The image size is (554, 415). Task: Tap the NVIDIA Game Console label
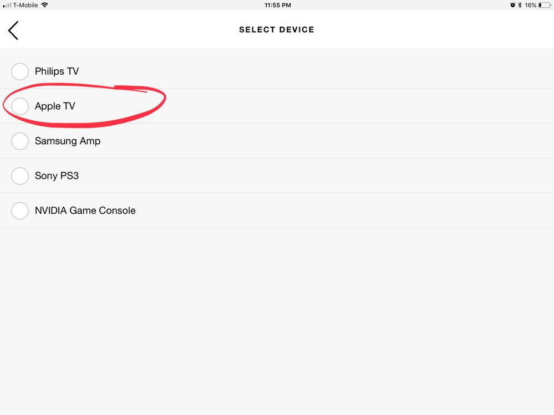[x=85, y=211]
